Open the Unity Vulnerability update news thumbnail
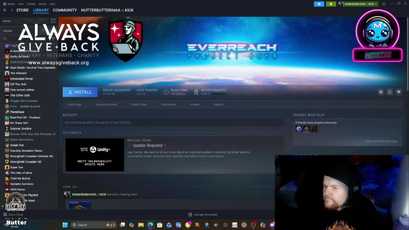This screenshot has width=409, height=230. point(95,155)
